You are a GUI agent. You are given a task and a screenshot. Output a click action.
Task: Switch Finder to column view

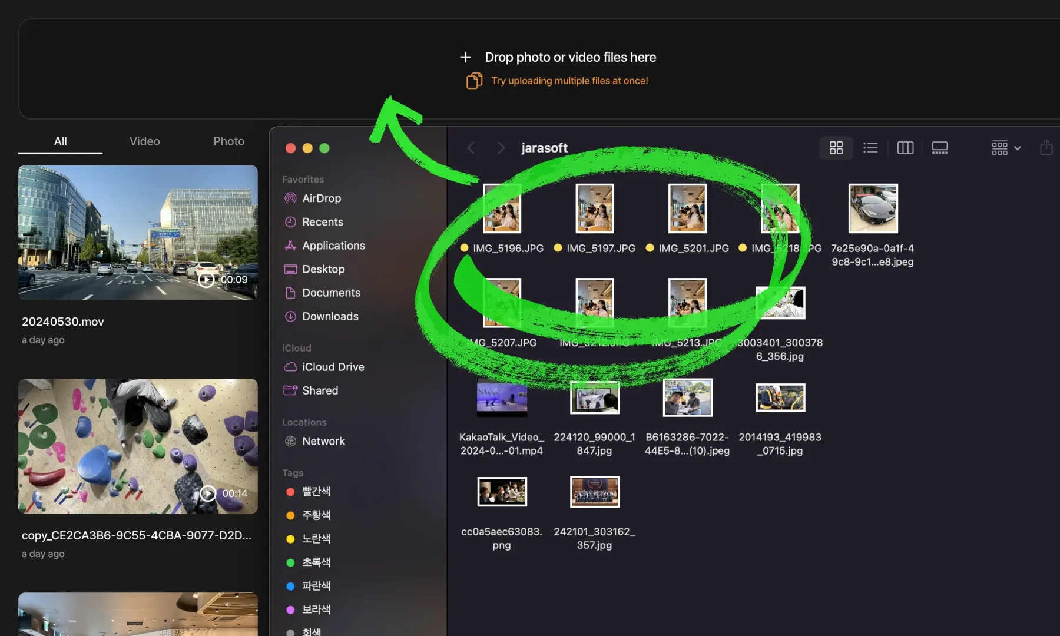[x=905, y=148]
